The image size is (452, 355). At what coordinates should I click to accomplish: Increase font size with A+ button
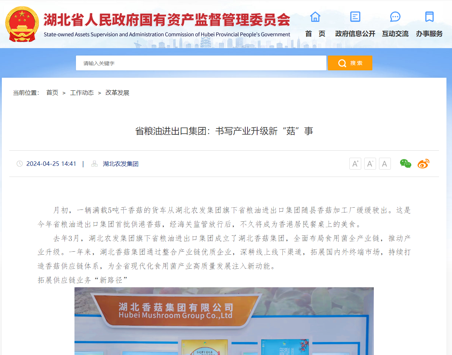pyautogui.click(x=355, y=164)
